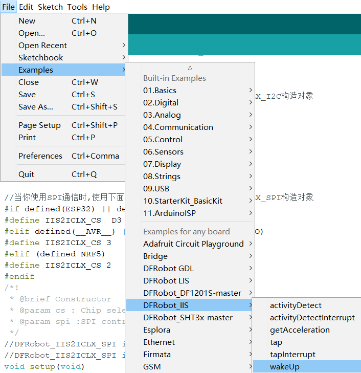Expand 01.Basics examples
The height and width of the screenshot is (373, 361).
190,91
